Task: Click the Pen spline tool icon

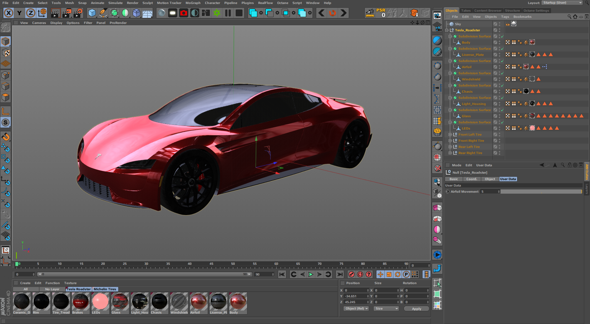Action: (103, 13)
